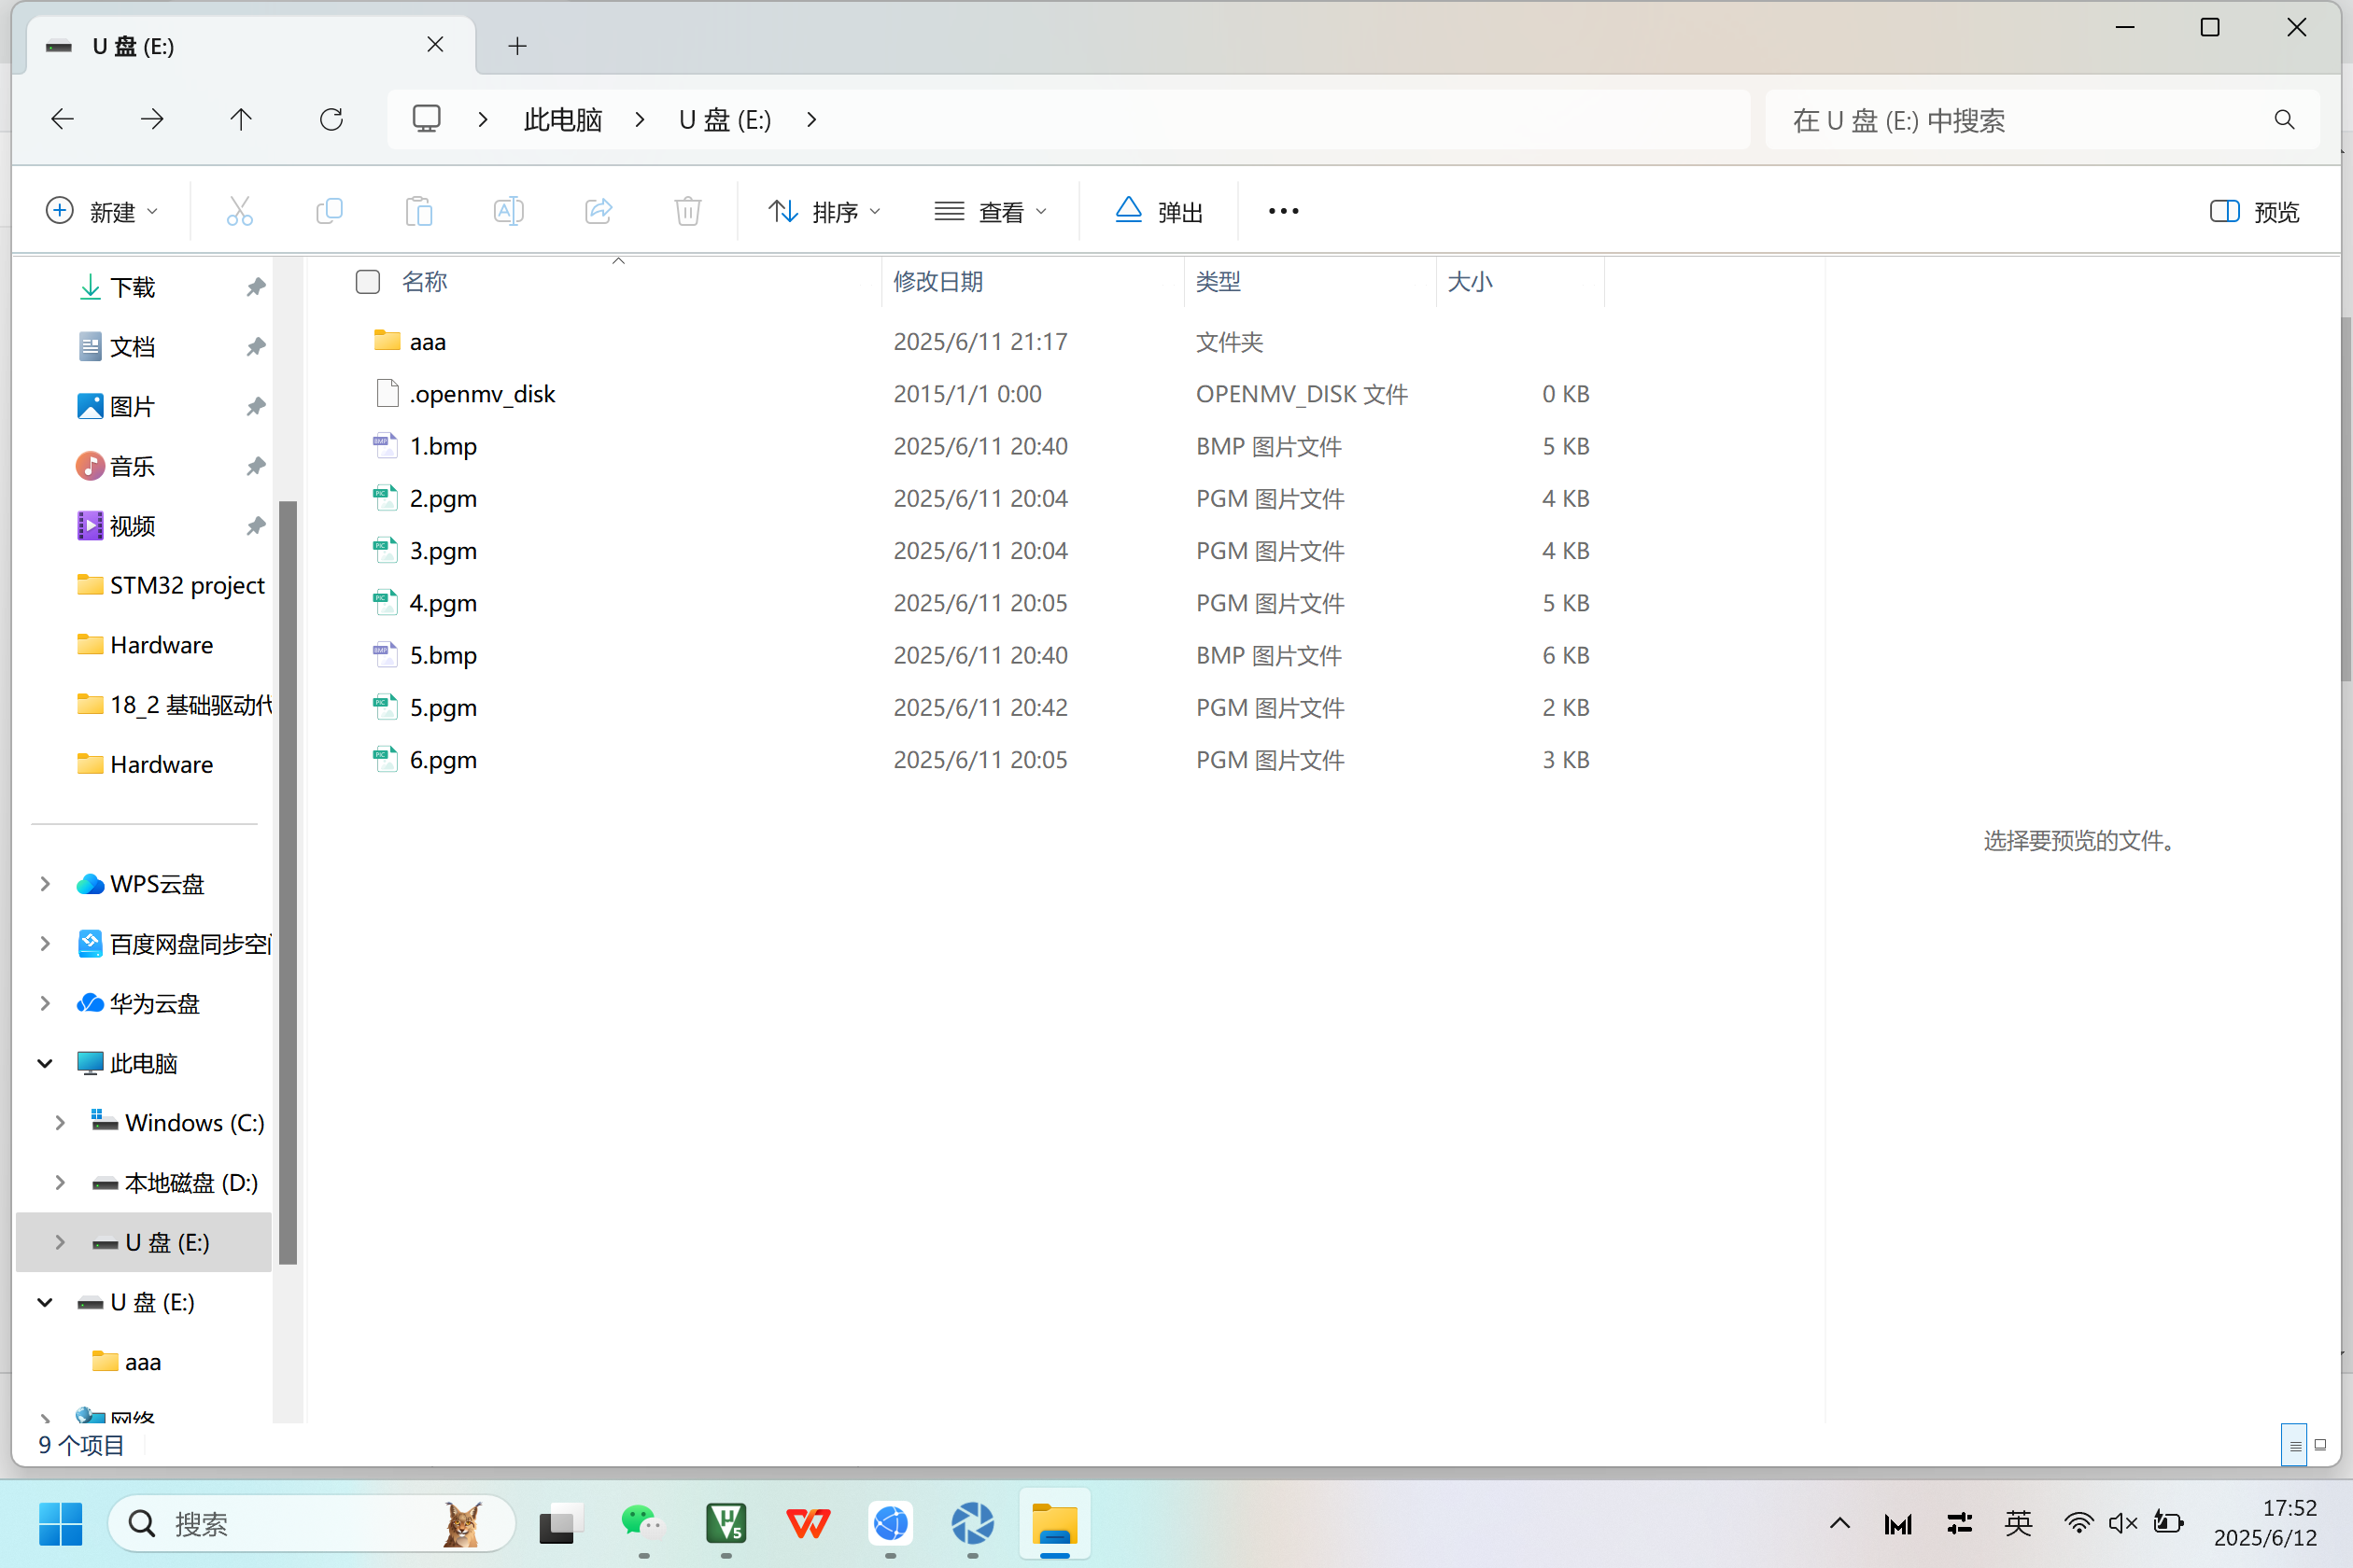Refresh the current folder view
2353x1568 pixels.
(x=331, y=119)
